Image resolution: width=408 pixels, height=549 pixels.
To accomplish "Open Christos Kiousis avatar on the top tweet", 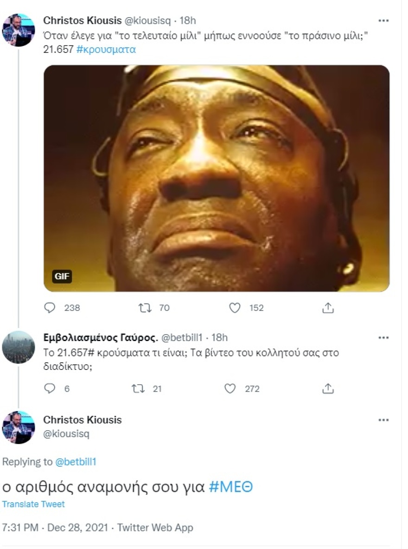I will [x=19, y=30].
